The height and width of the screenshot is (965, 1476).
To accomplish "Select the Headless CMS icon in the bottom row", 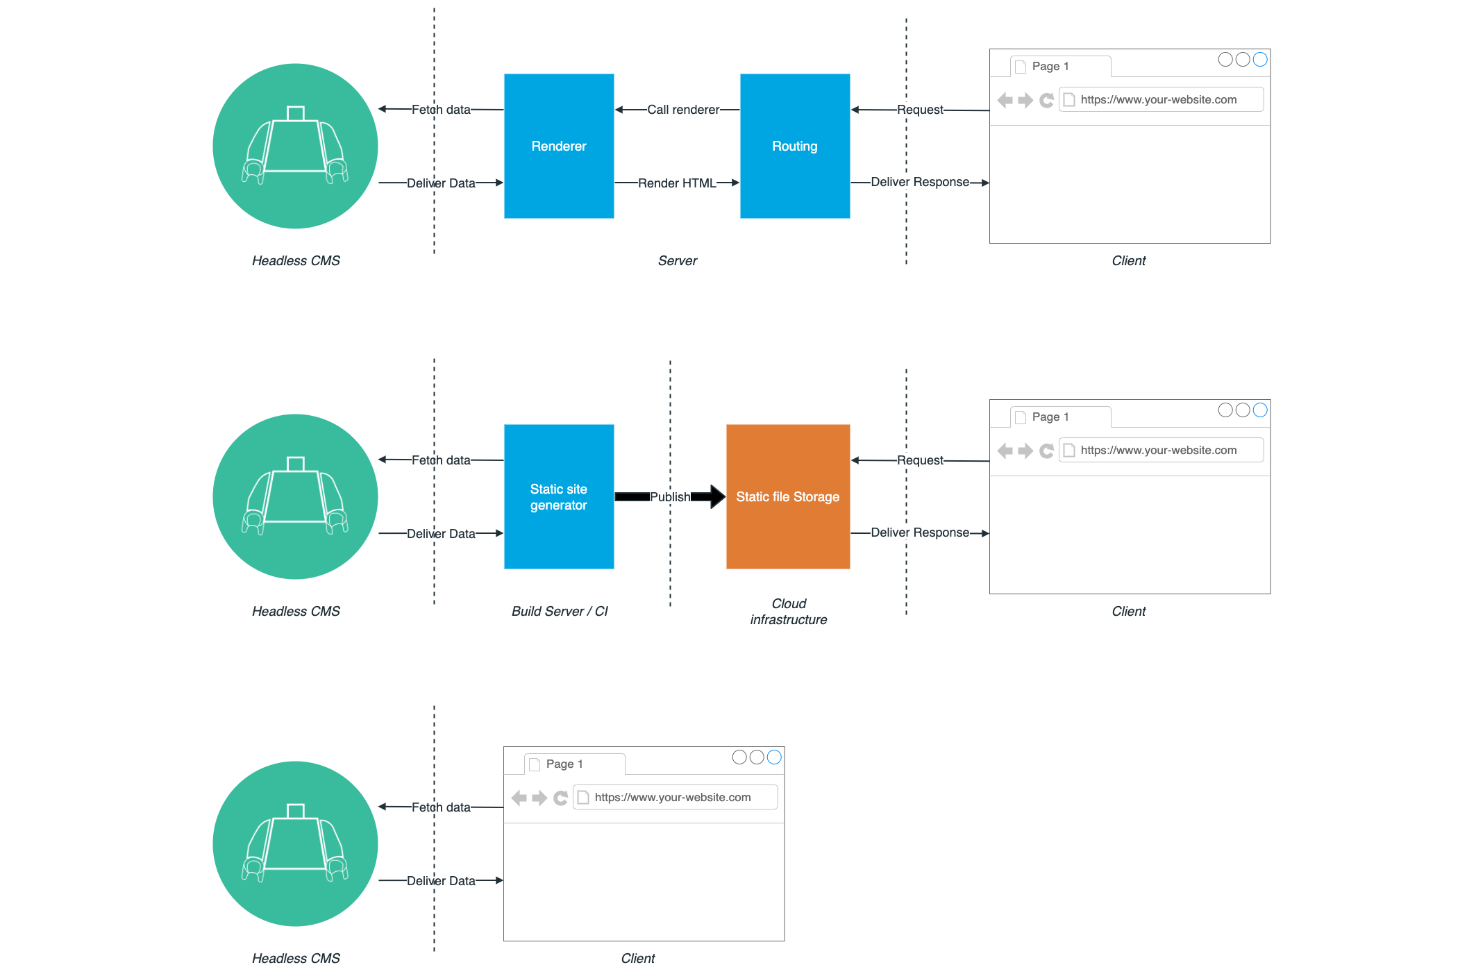I will (295, 843).
